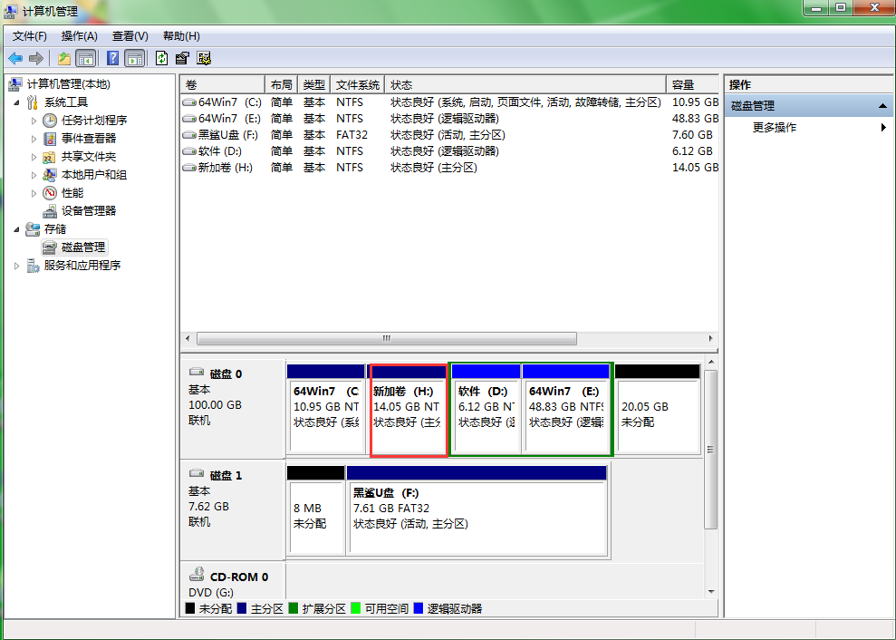Collapse the 系统工具 tree node

click(18, 102)
